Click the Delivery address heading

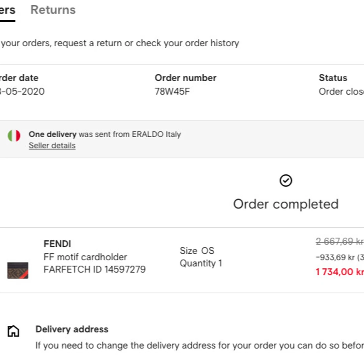72,329
